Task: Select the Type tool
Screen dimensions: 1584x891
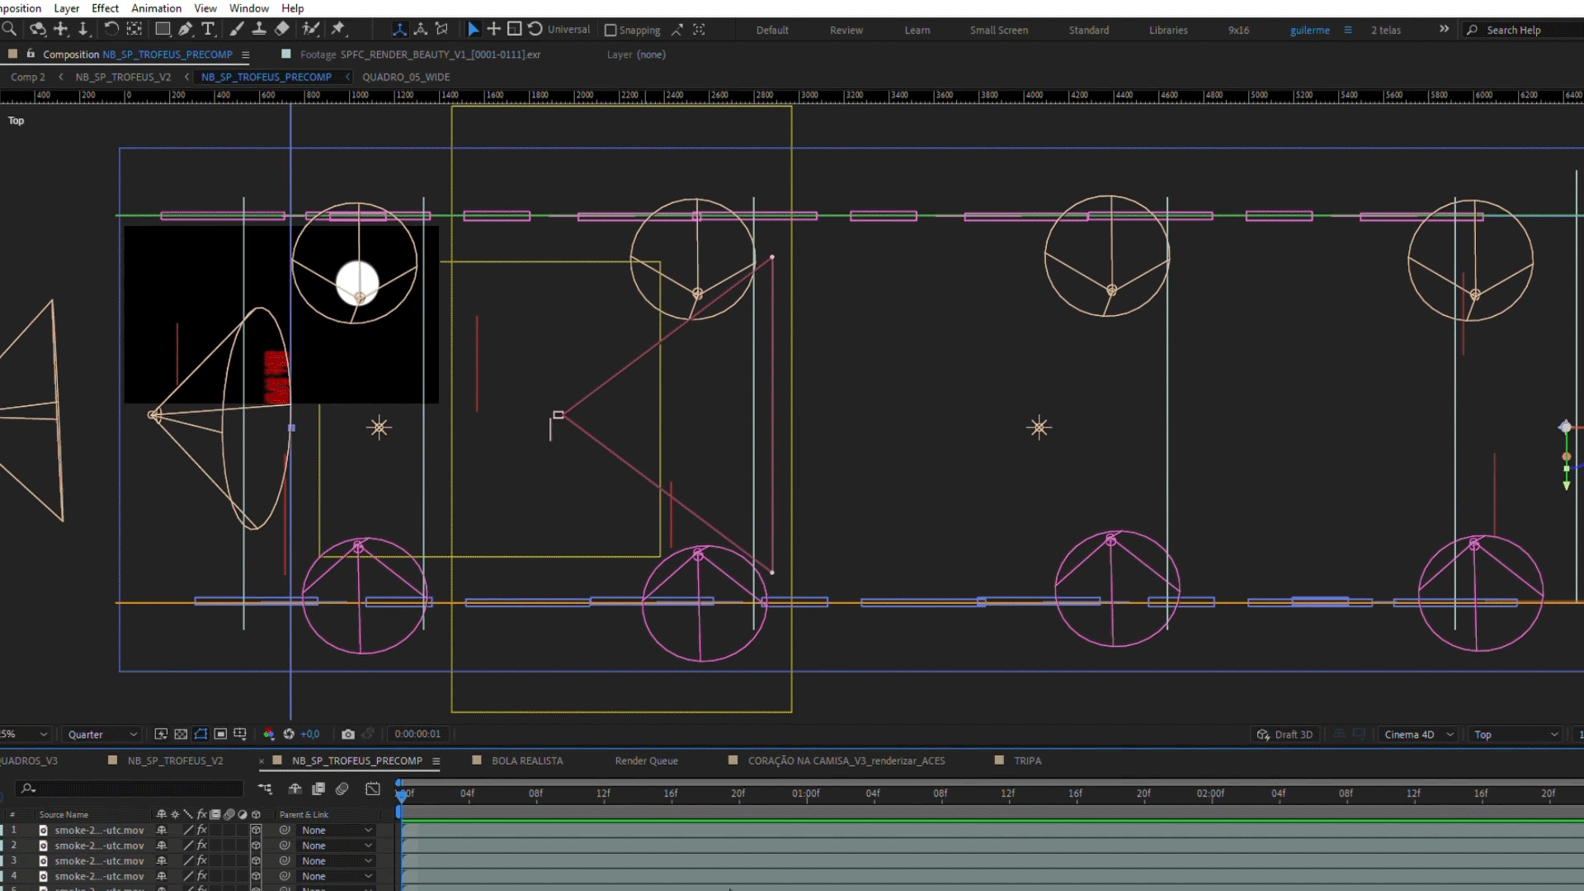Action: point(208,29)
